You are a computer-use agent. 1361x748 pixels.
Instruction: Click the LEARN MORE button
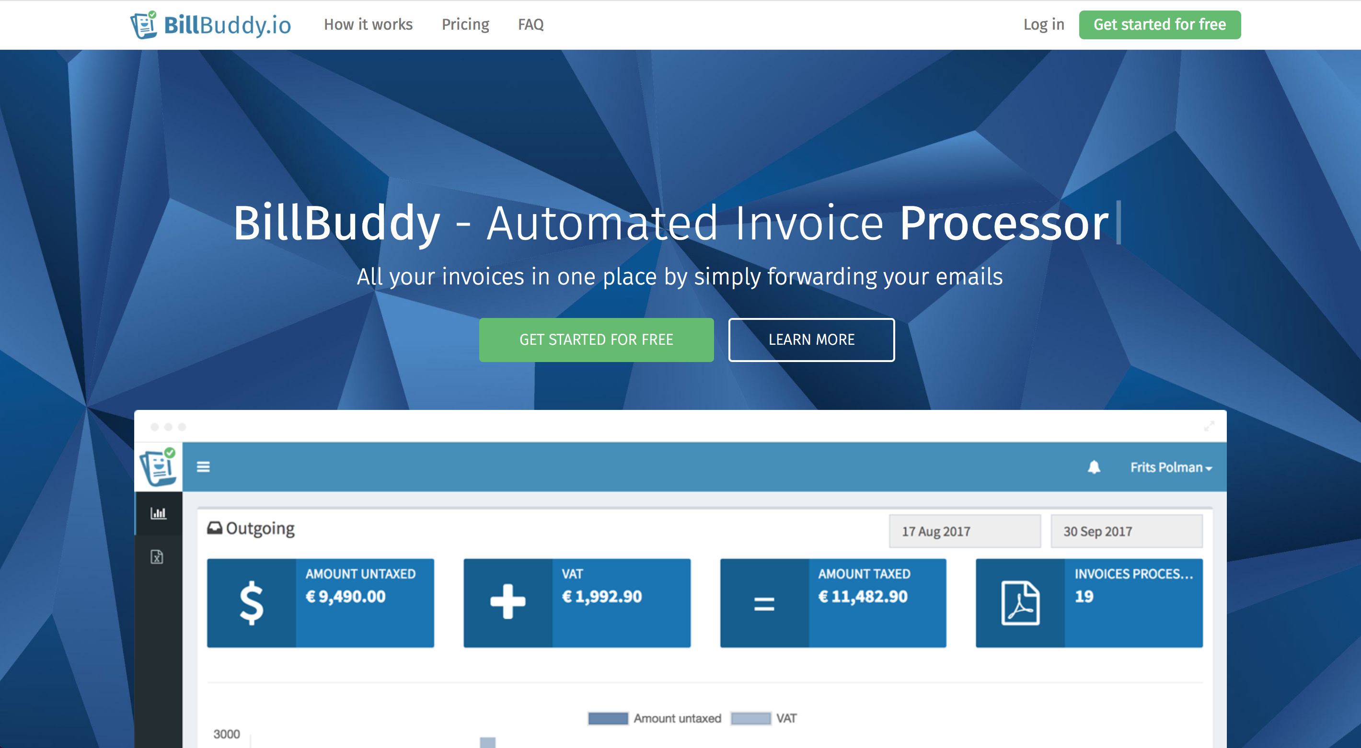(811, 340)
